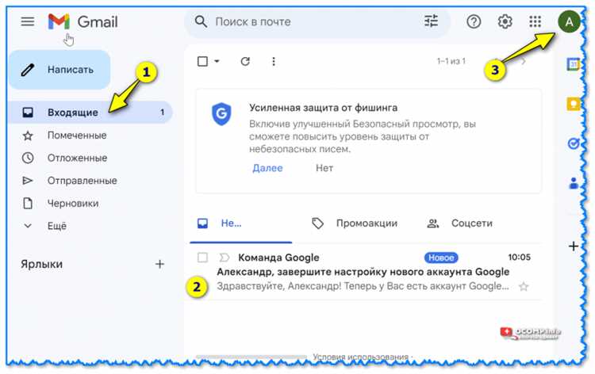Screen dimensions: 595x374
Task: Click the 1–1 из 1 message counter
Action: (451, 61)
